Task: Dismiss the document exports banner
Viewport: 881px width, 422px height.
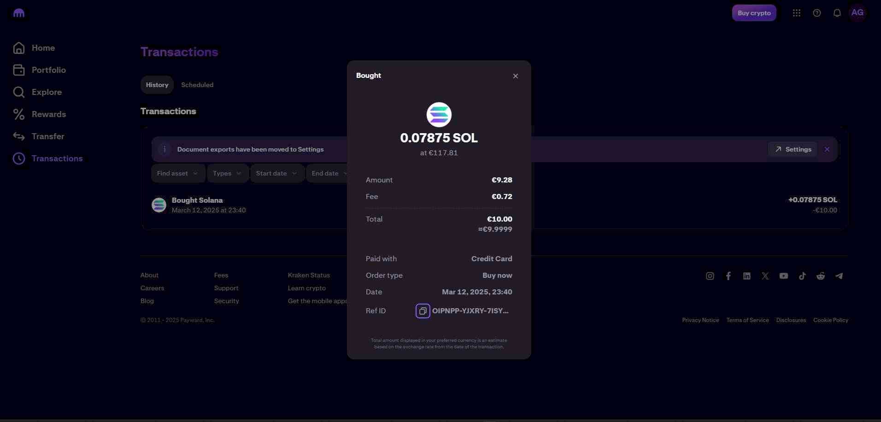Action: tap(827, 149)
